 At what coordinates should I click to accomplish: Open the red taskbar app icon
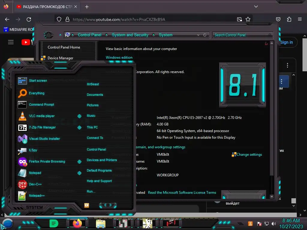(171, 223)
